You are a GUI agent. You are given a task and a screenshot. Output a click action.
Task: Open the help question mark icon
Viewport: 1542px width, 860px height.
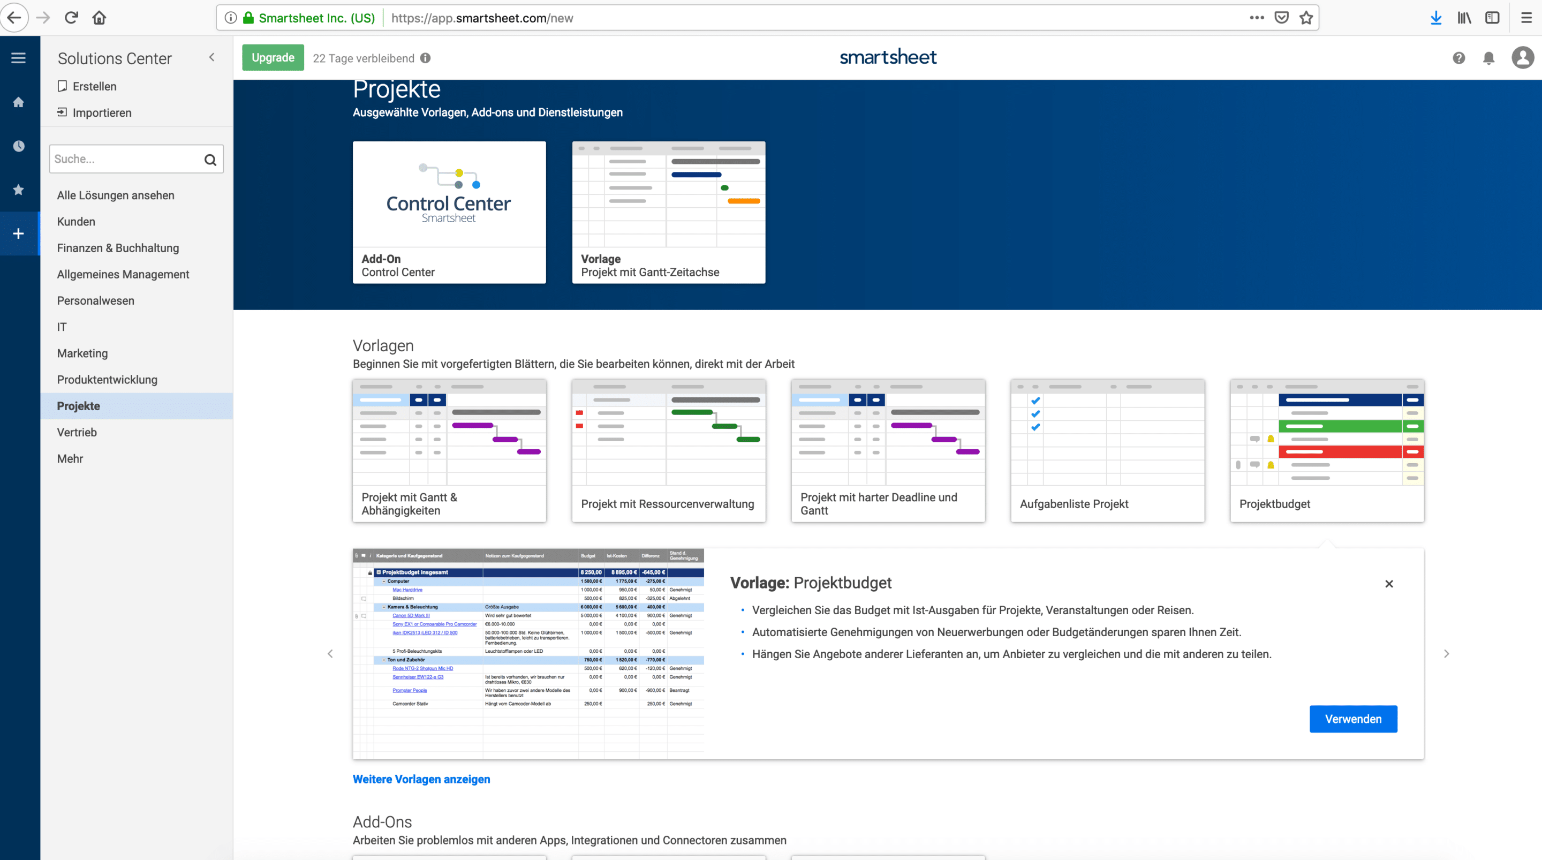1459,58
